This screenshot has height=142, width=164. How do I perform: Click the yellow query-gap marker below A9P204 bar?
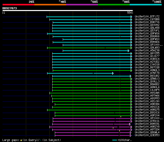(x=121, y=117)
